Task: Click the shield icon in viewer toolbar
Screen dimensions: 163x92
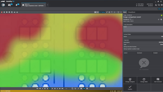Action: [112, 12]
